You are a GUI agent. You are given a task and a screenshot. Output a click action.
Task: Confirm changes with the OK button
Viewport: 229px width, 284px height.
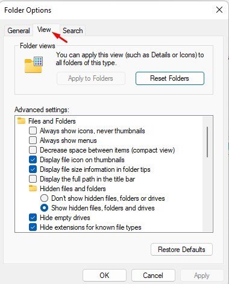click(104, 276)
